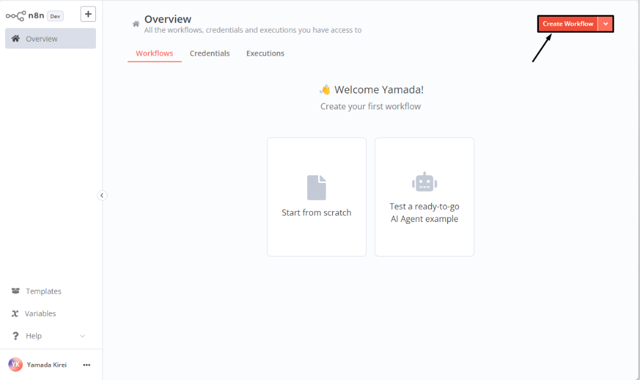
Task: Click the Overview page title
Action: pos(168,19)
